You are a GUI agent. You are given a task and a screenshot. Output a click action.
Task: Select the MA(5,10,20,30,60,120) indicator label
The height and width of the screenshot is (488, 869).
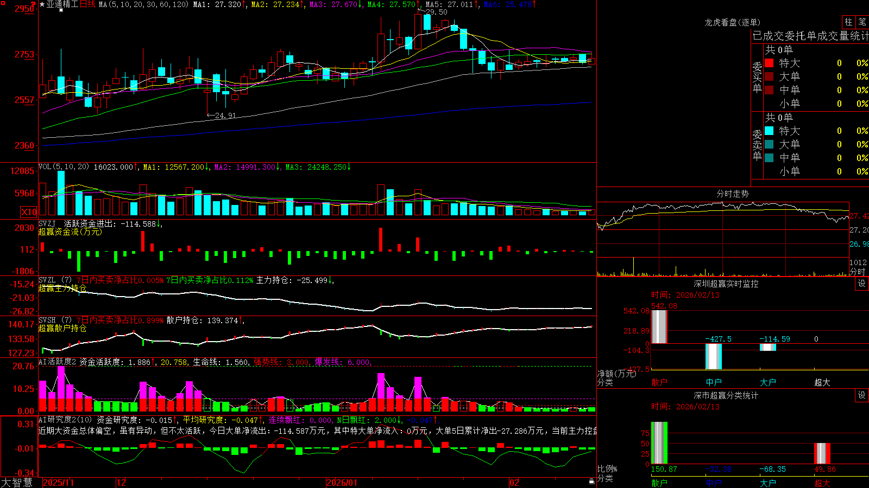tap(144, 4)
